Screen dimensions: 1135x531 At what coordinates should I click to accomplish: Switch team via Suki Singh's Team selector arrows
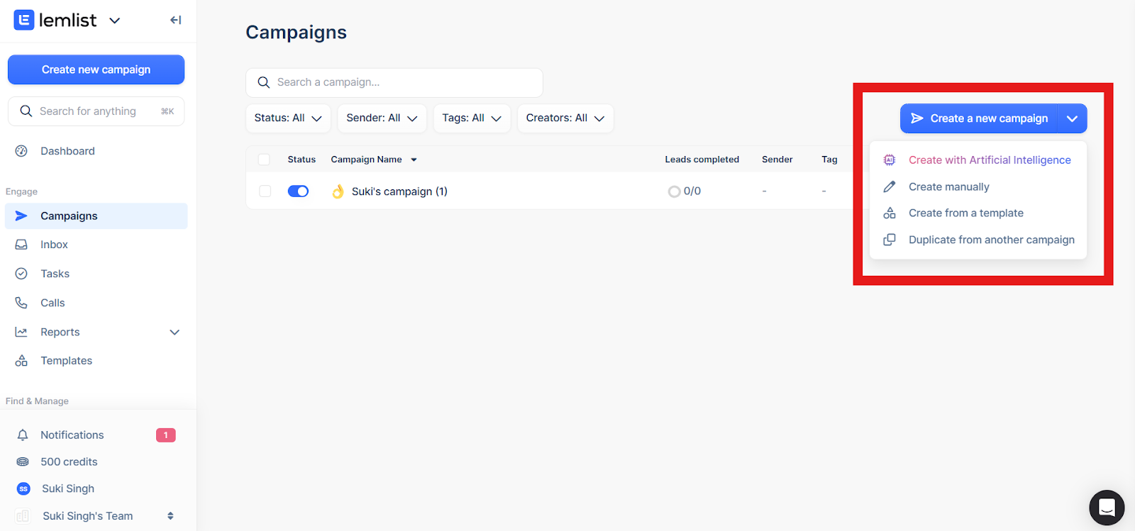tap(170, 516)
